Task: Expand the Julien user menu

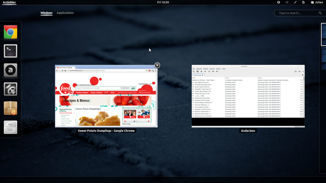Action: click(317, 2)
